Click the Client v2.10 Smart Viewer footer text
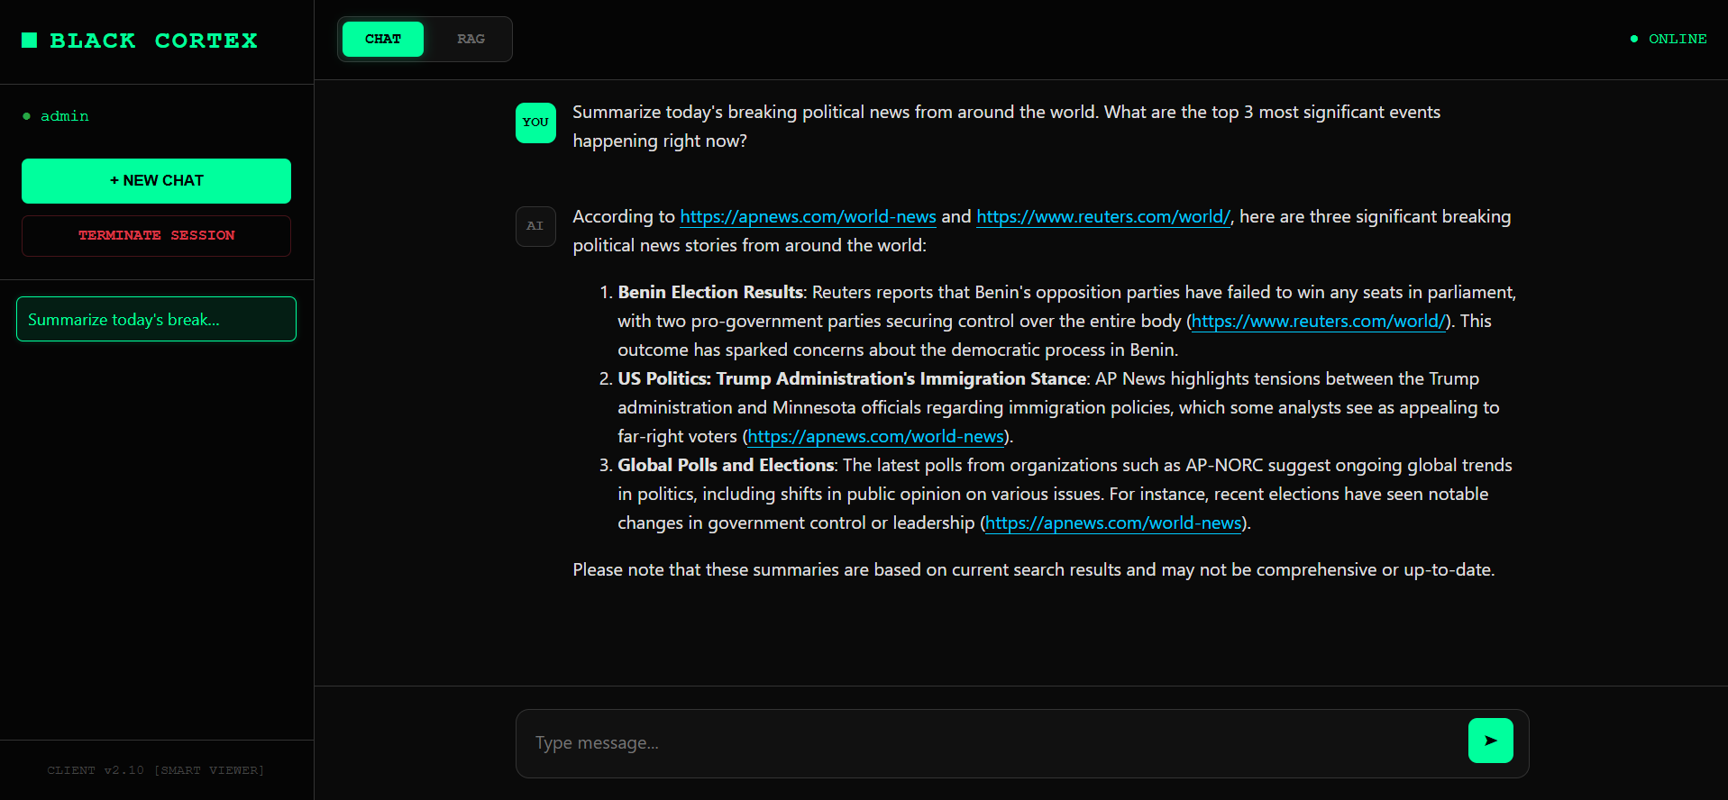The width and height of the screenshot is (1728, 800). point(156,770)
